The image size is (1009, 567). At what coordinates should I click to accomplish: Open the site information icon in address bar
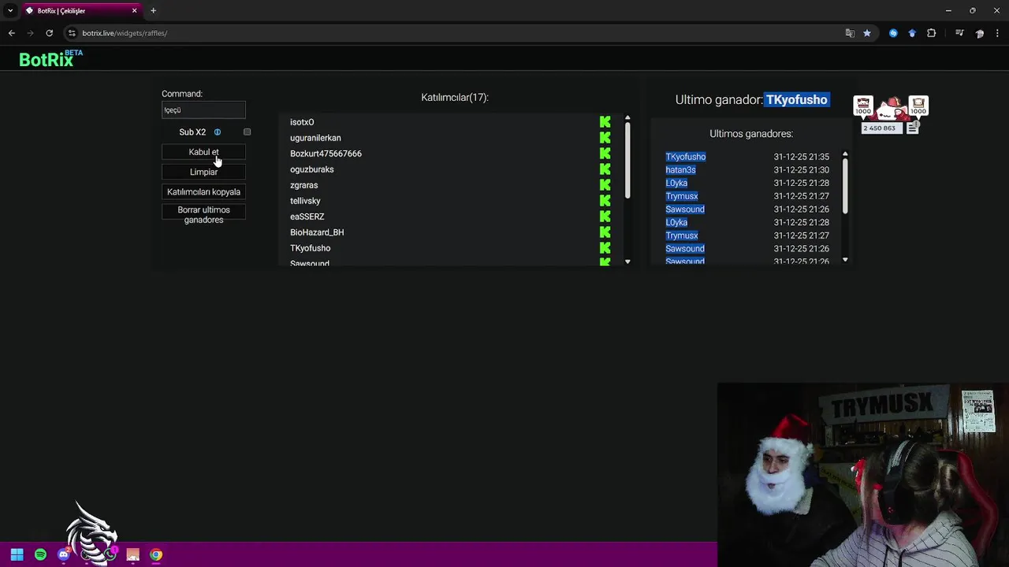[72, 33]
